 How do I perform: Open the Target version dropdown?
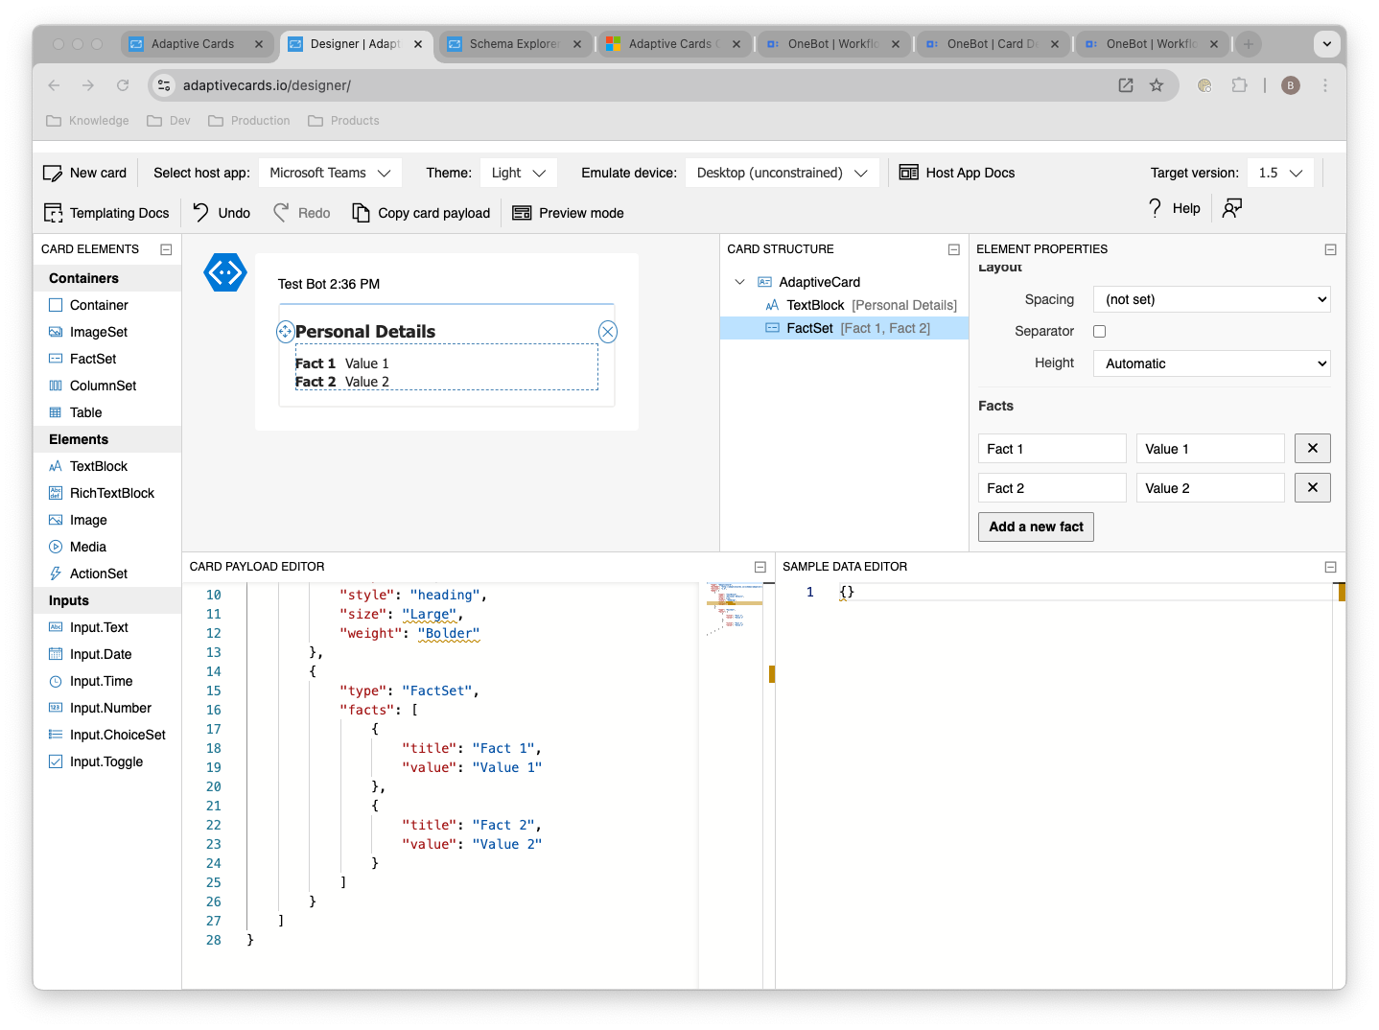pyautogui.click(x=1280, y=173)
